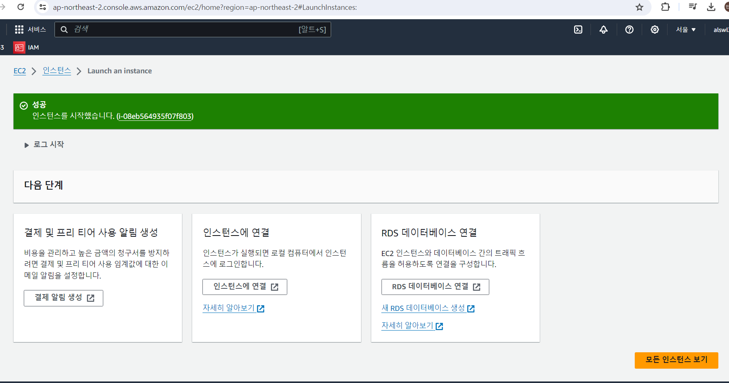Click the red IAM service icon
This screenshot has height=383, width=729.
[x=19, y=48]
